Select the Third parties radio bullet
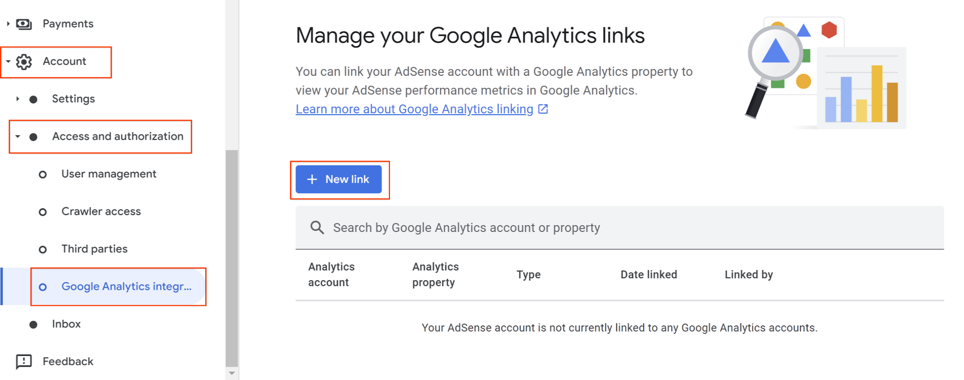Image resolution: width=964 pixels, height=380 pixels. (x=43, y=249)
